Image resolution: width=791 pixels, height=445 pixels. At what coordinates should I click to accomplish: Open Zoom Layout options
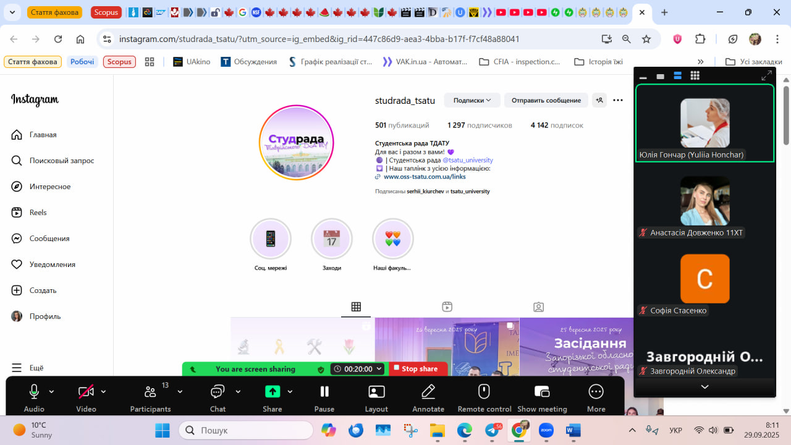(x=376, y=397)
